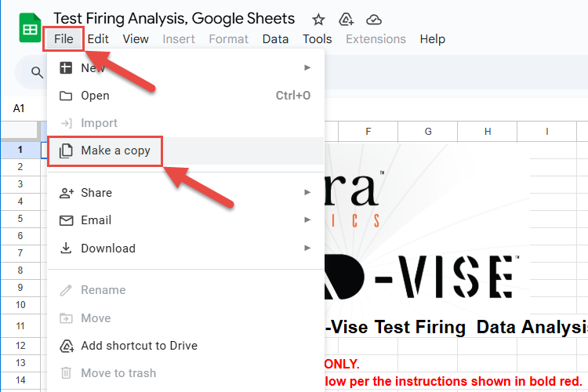Open the Download submenu
The image size is (588, 392).
point(185,249)
